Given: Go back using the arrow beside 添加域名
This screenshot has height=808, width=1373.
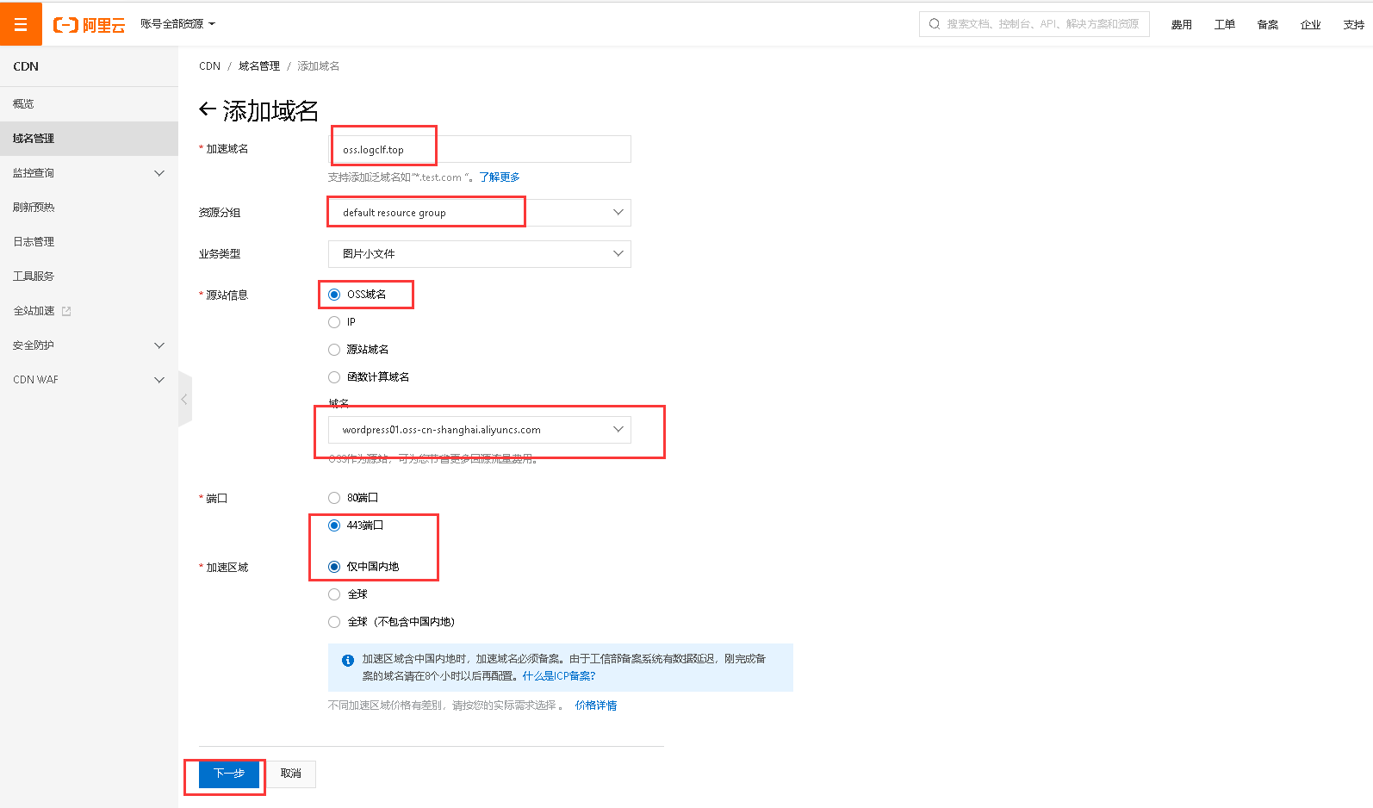Looking at the screenshot, I should (x=207, y=109).
